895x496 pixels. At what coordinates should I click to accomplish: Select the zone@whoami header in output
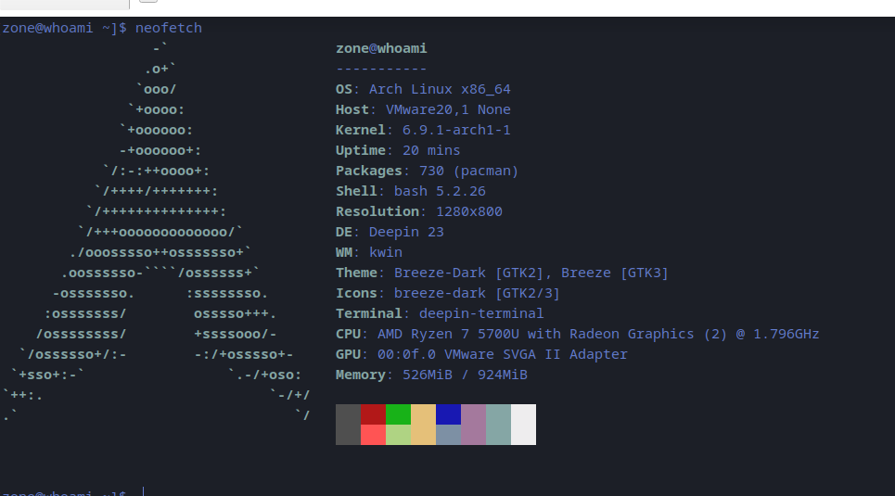click(x=381, y=48)
